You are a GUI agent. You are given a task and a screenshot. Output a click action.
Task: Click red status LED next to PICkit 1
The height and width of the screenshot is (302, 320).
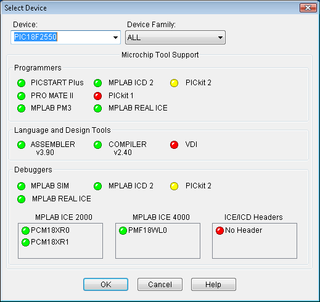click(97, 96)
